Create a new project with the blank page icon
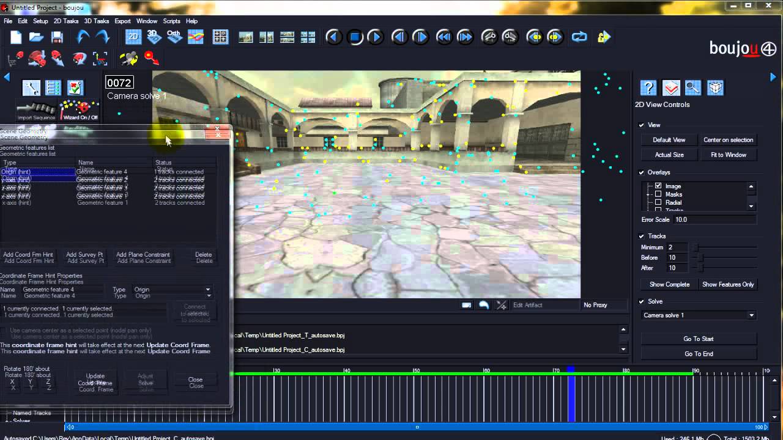The width and height of the screenshot is (783, 440). (16, 37)
